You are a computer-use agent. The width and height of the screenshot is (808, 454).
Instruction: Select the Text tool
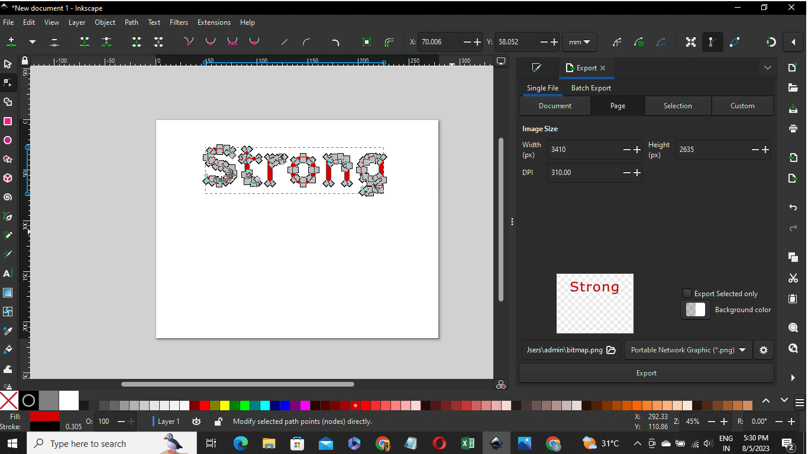8,274
